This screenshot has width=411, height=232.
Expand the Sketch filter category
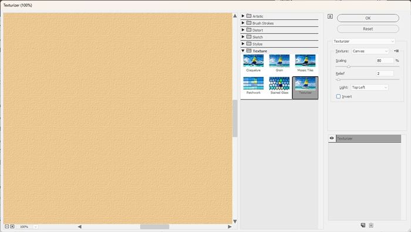242,37
